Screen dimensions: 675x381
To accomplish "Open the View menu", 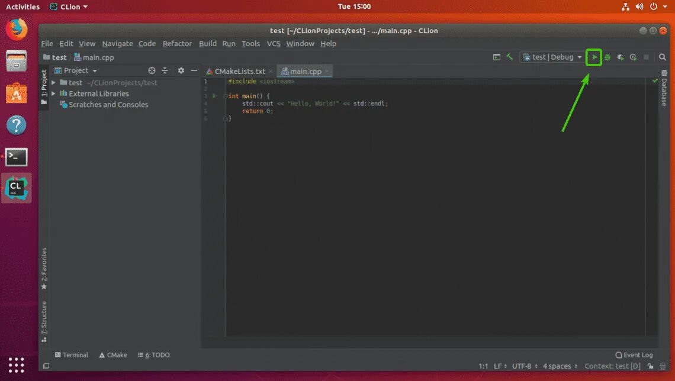I will point(87,43).
